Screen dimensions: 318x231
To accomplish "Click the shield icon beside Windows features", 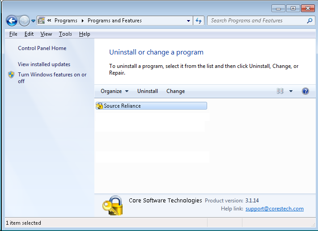I will point(11,75).
